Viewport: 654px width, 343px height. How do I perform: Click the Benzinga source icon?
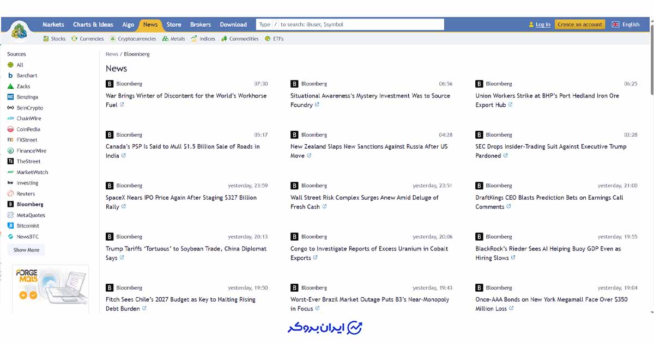click(10, 97)
